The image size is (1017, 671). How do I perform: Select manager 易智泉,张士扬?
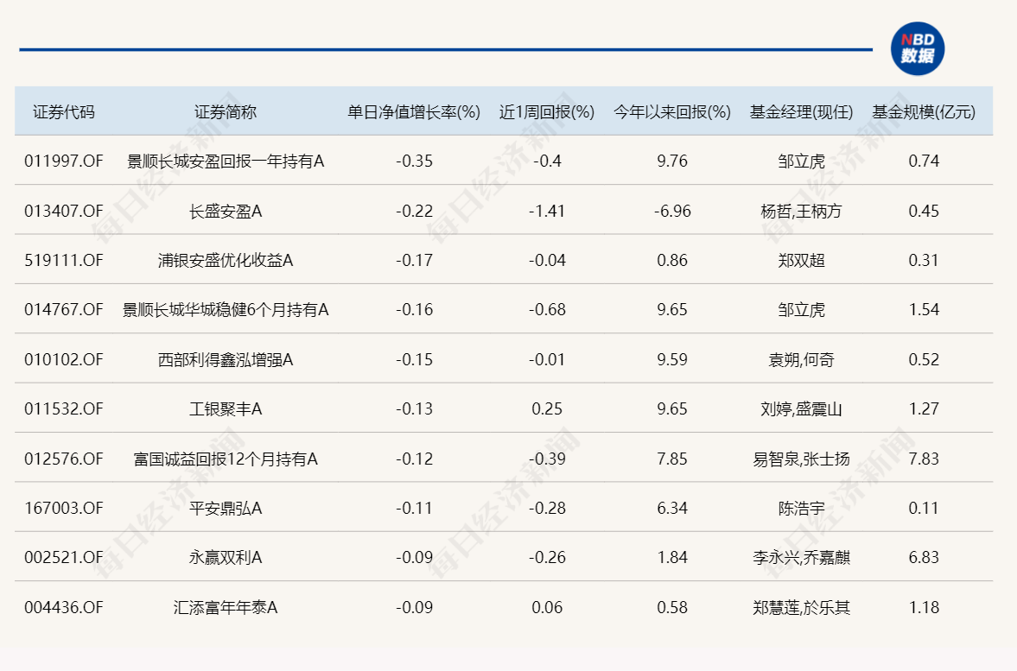coord(801,459)
